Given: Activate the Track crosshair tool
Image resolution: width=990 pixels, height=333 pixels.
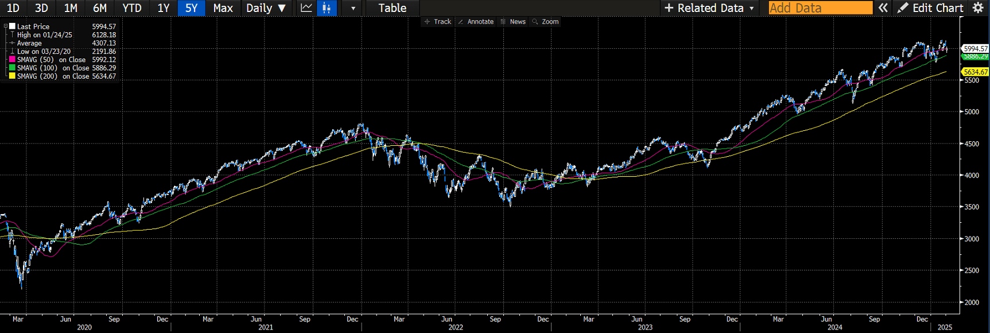Looking at the screenshot, I should 437,22.
